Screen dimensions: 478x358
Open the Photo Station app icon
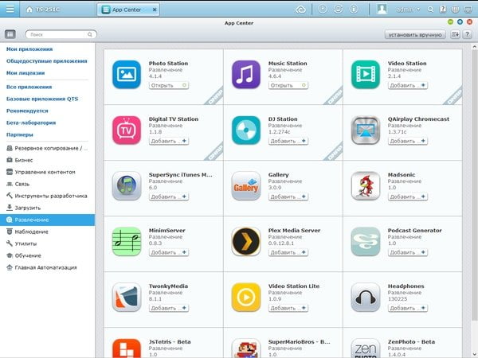127,75
